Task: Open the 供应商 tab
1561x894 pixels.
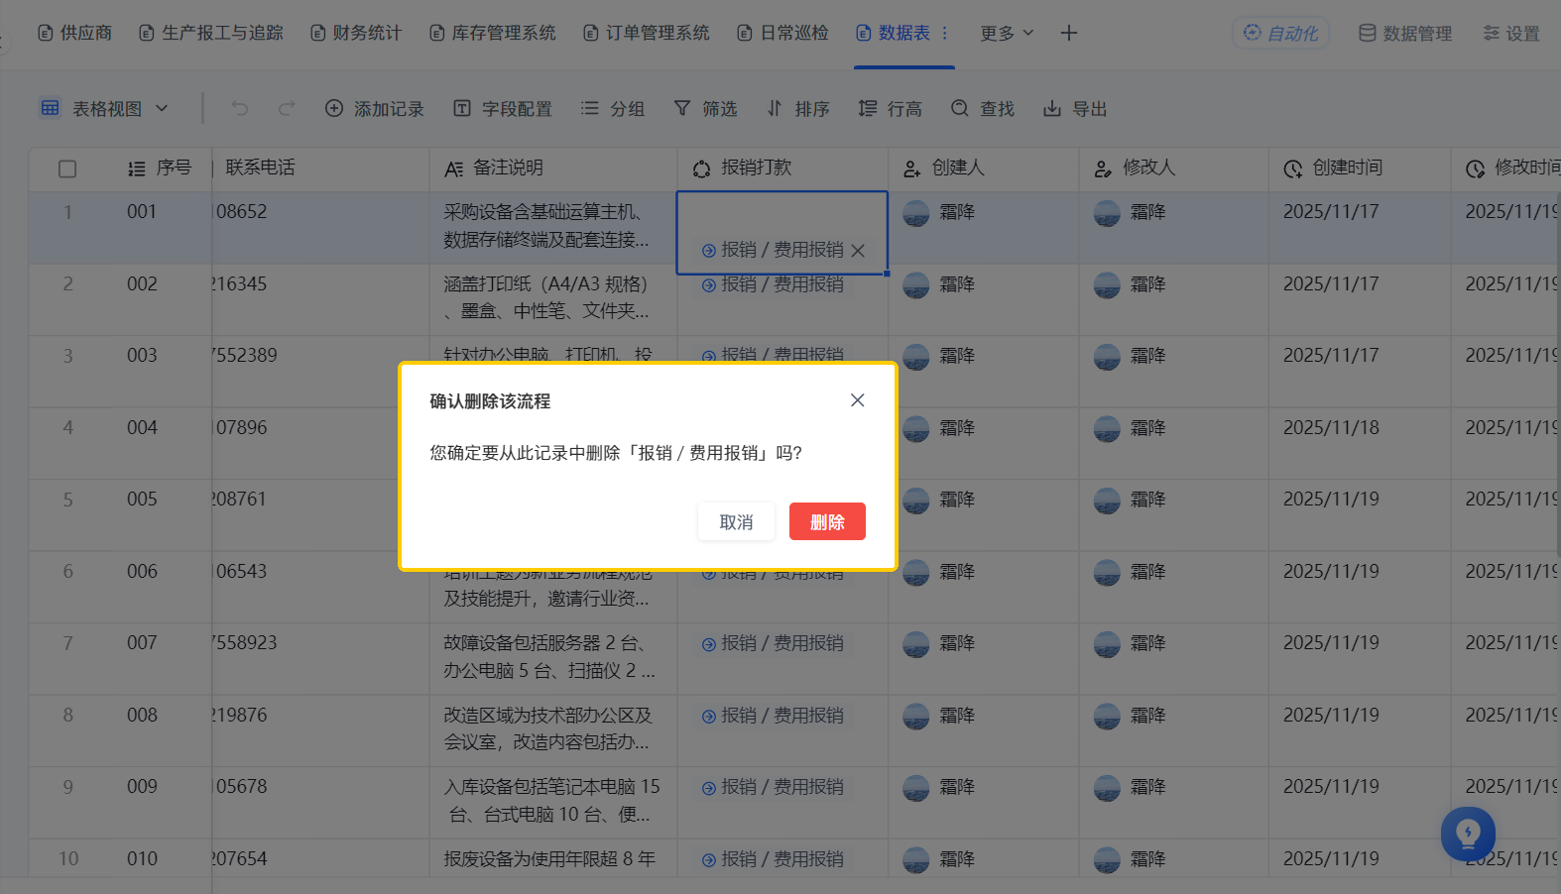Action: (75, 33)
